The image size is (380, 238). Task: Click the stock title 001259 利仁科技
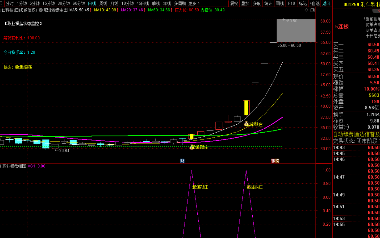coord(362,4)
